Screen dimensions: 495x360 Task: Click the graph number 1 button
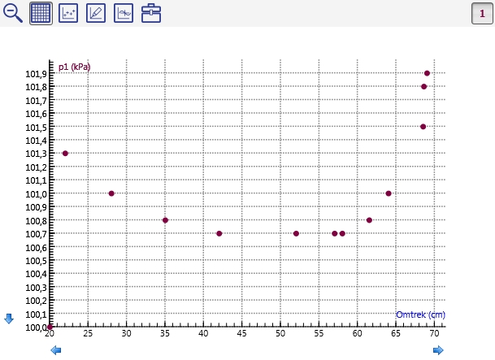(x=482, y=13)
